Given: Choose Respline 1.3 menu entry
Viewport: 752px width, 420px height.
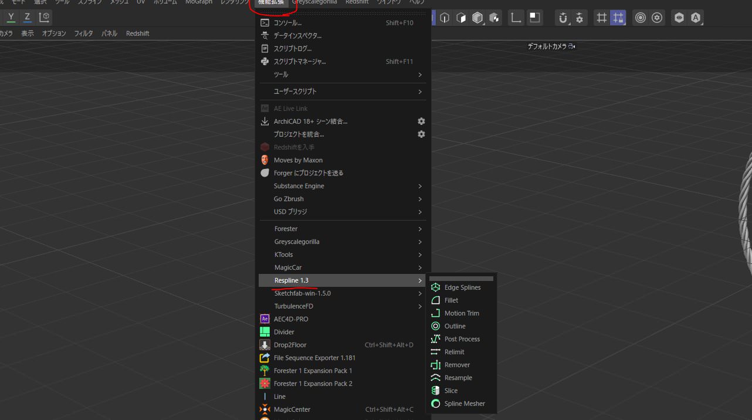Looking at the screenshot, I should (343, 280).
